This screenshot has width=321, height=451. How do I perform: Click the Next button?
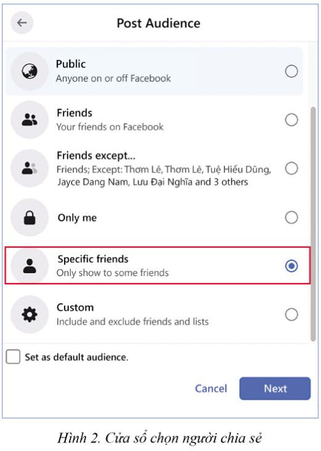pos(275,389)
